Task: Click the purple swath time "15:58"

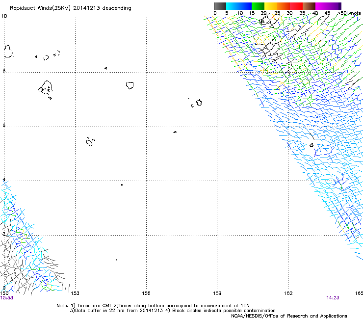Action: [7, 298]
